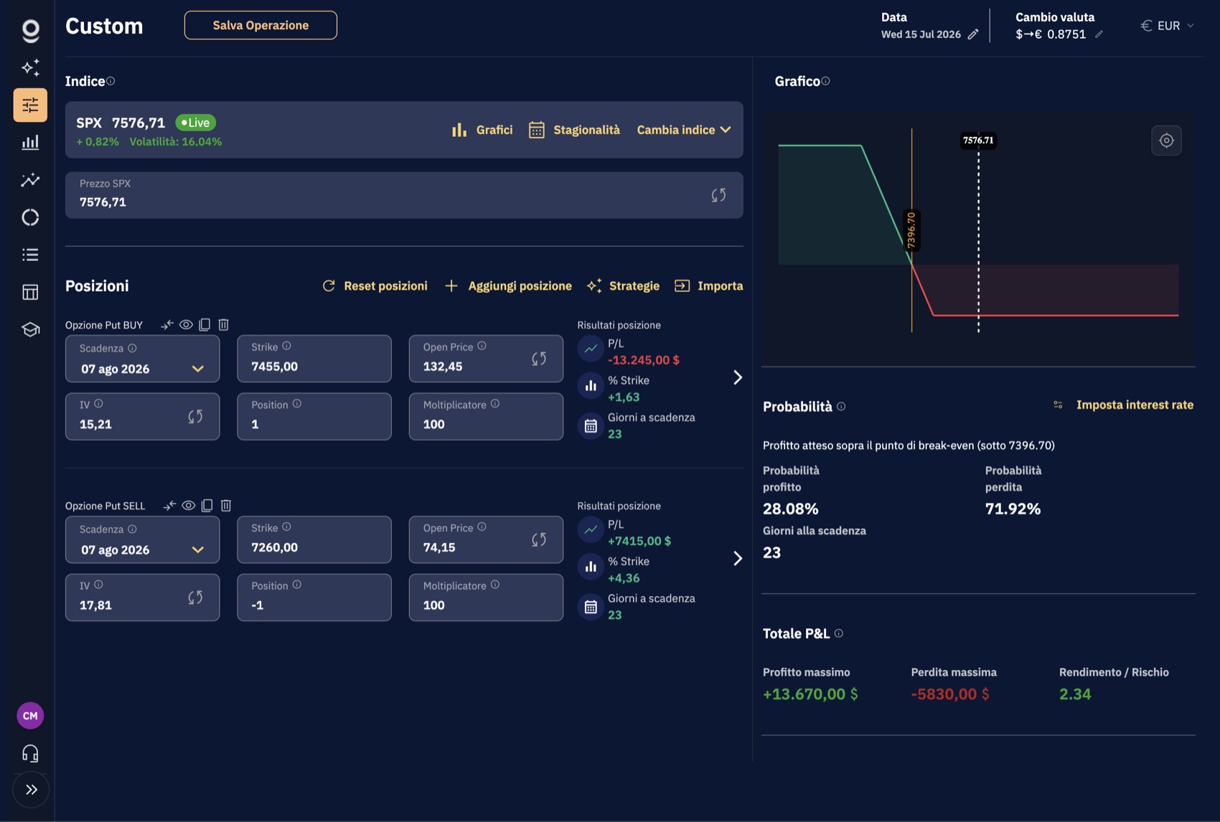Image resolution: width=1220 pixels, height=822 pixels.
Task: Open the graduation cap academy icon
Action: [30, 329]
